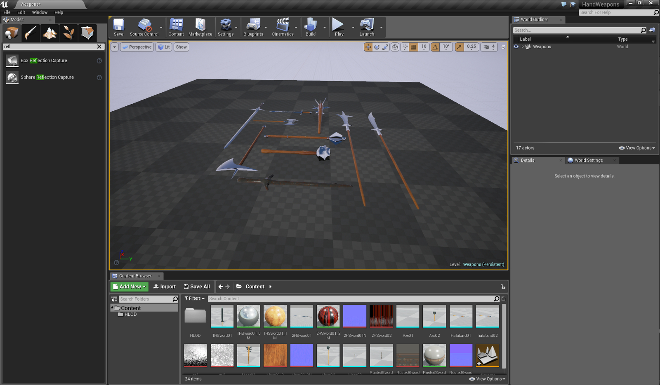Select Box Reflection Capture list item
Image resolution: width=660 pixels, height=385 pixels.
pos(54,61)
